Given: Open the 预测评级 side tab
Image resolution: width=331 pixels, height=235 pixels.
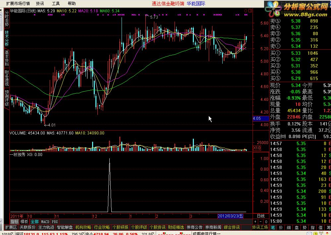Looking at the screenshot, I should tap(7, 98).
